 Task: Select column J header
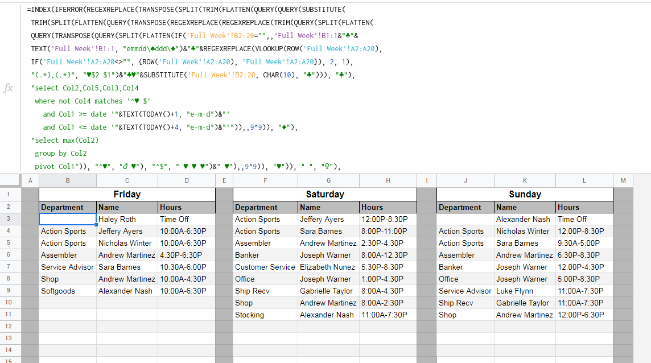point(465,180)
